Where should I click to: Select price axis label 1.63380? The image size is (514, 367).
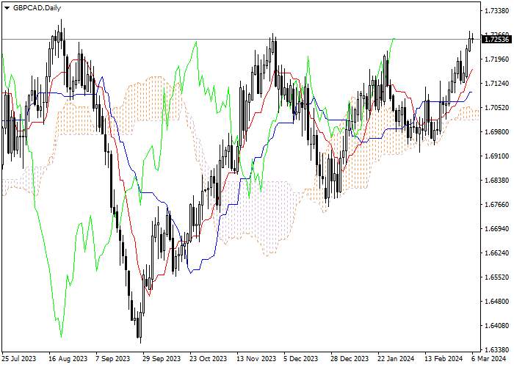(x=497, y=349)
